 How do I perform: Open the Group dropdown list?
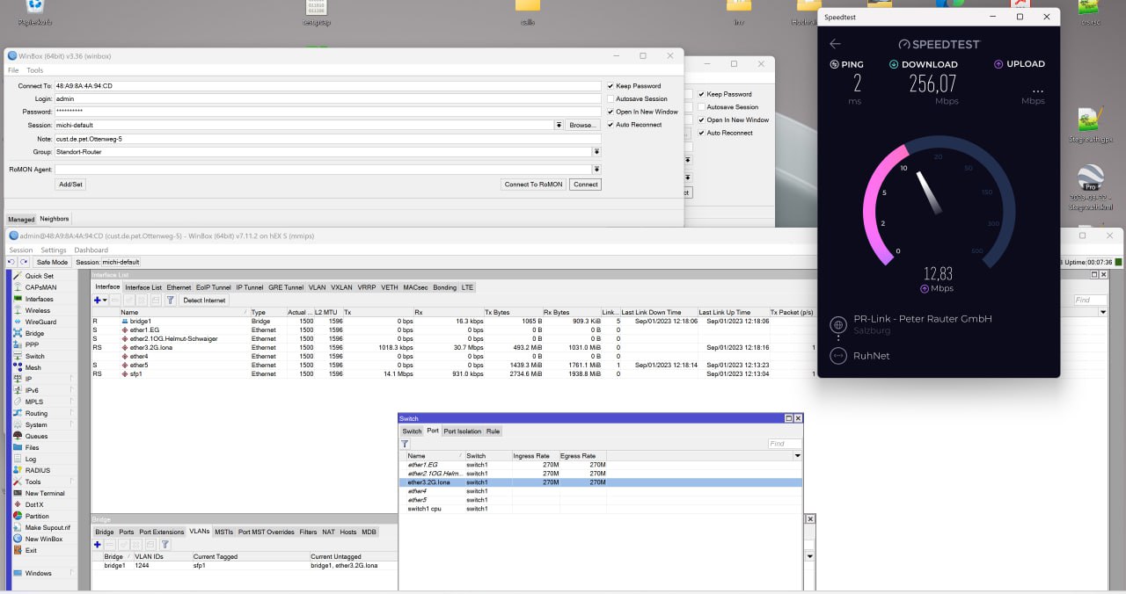click(x=596, y=152)
